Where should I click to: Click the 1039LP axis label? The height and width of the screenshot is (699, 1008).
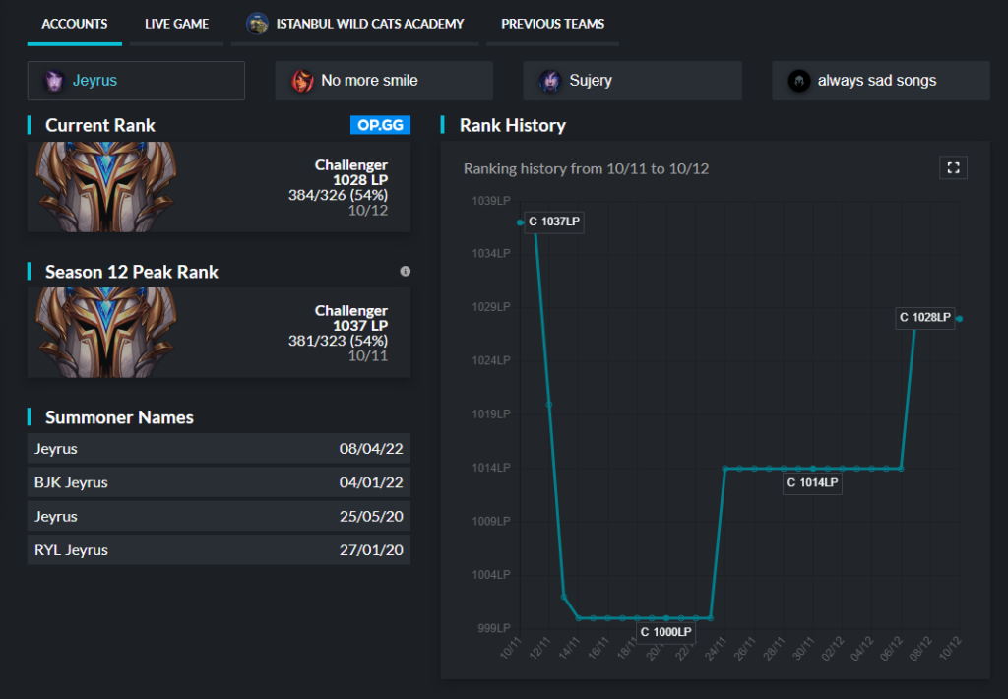click(491, 201)
